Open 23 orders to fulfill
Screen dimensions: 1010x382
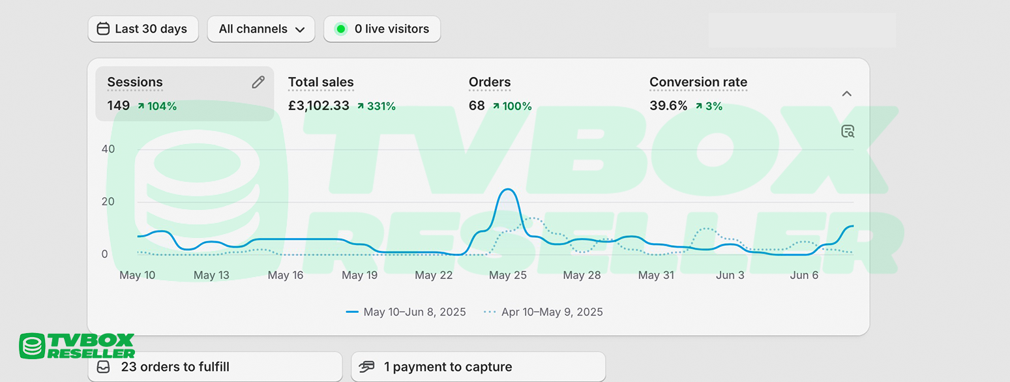(215, 367)
